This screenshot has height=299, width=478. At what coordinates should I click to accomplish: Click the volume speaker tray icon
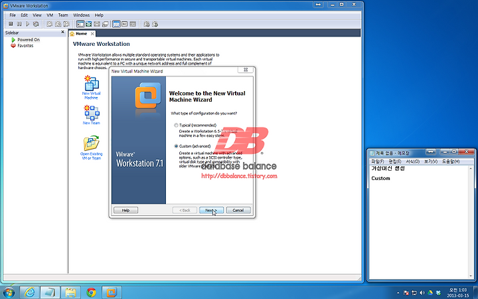click(422, 293)
